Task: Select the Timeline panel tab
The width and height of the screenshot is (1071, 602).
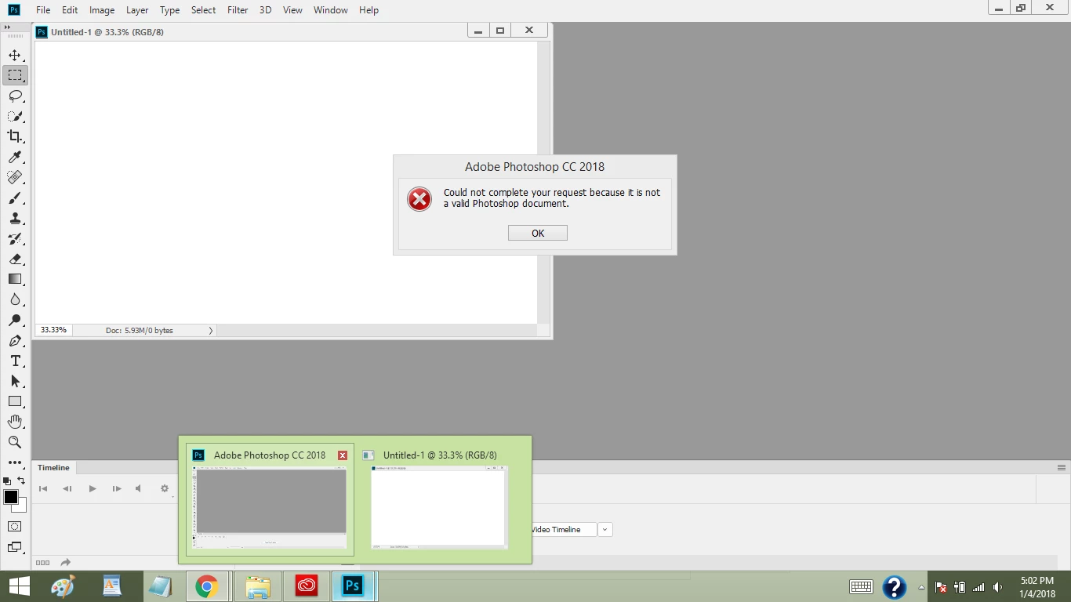Action: [x=53, y=468]
